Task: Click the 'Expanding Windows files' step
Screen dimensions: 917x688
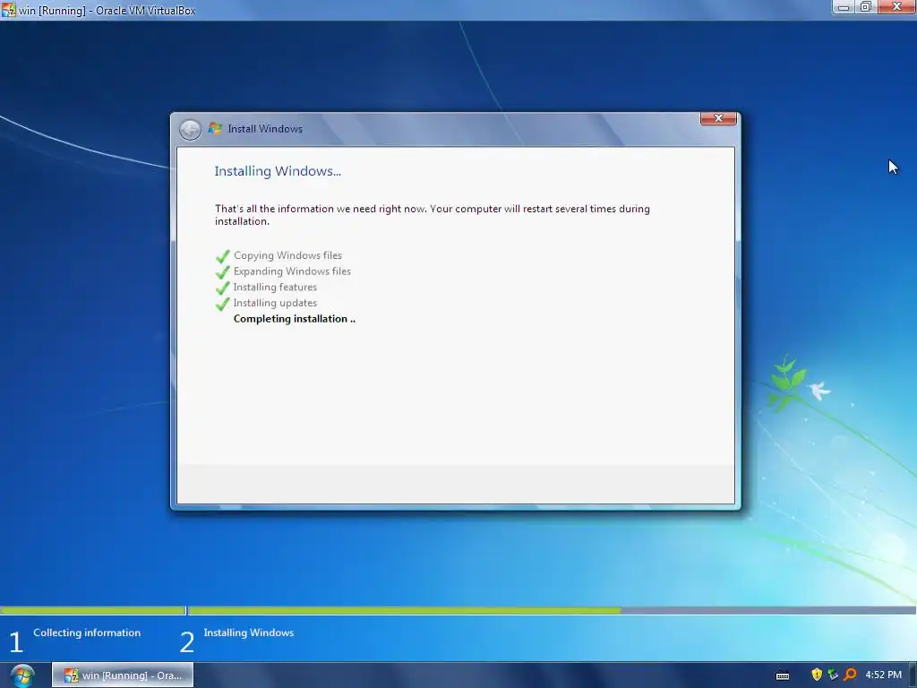Action: [x=292, y=271]
